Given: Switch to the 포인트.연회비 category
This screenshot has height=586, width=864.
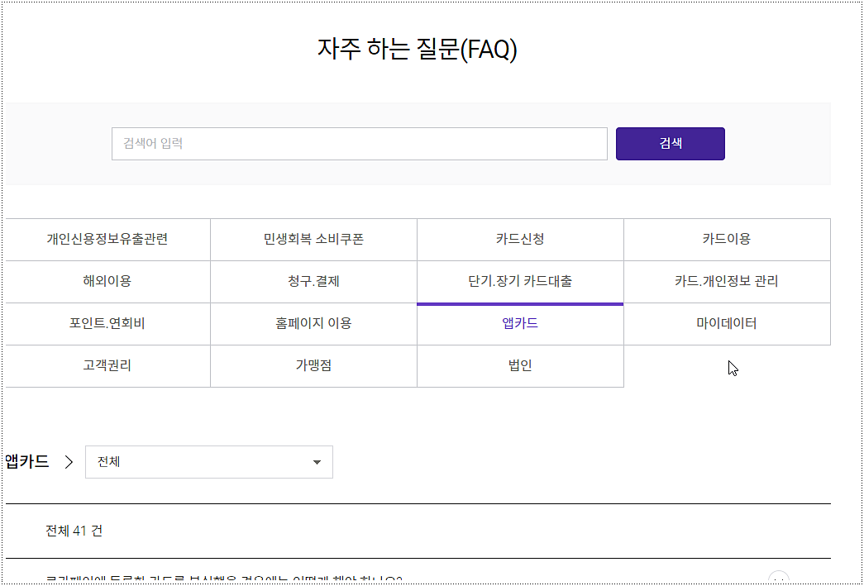Looking at the screenshot, I should point(107,323).
